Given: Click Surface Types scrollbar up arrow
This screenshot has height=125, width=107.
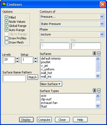Looking at the screenshot, I should [x=98, y=96].
